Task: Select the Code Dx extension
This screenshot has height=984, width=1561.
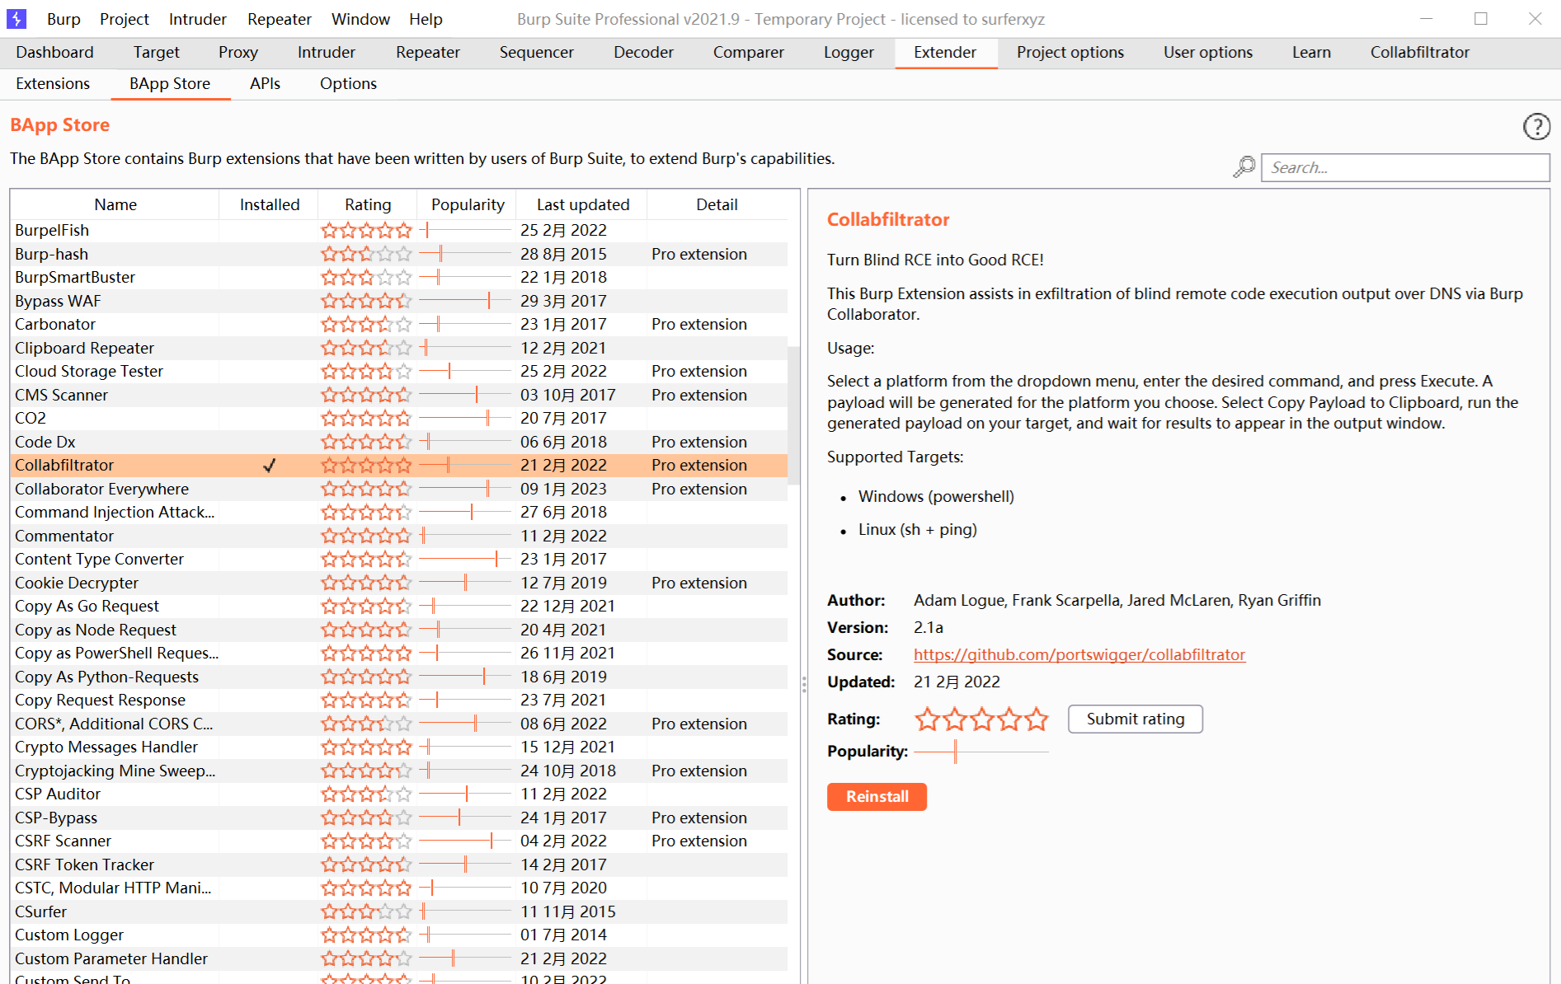Action: point(399,442)
